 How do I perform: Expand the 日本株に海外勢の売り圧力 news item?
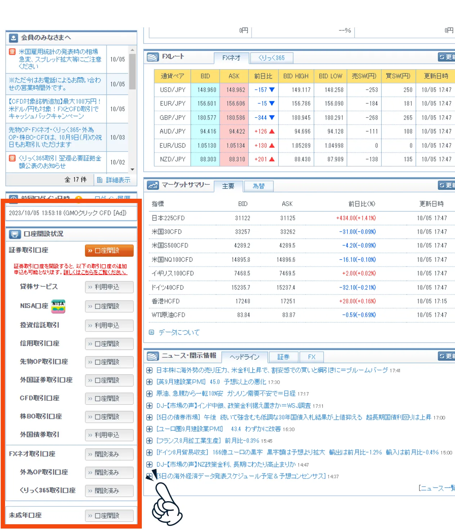pos(149,370)
